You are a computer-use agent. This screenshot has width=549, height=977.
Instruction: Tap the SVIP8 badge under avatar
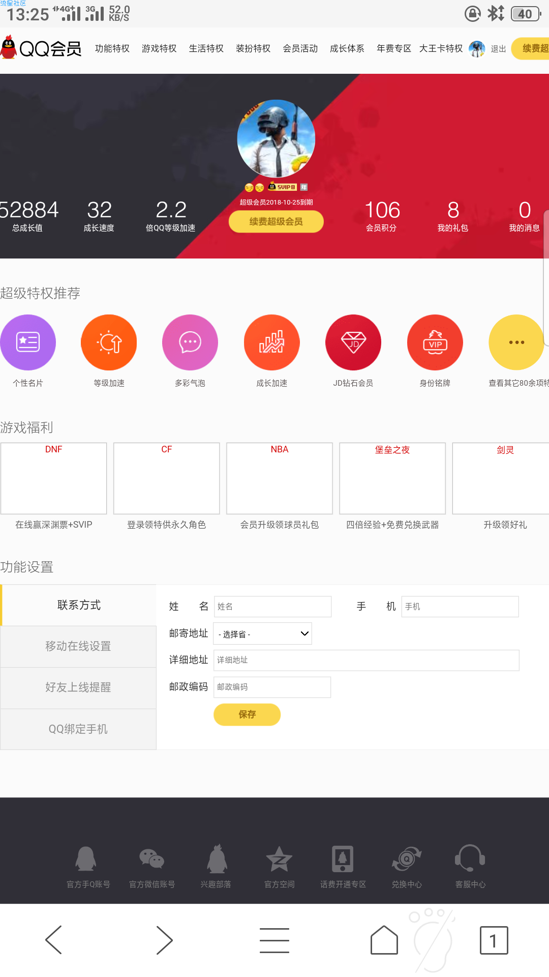coord(282,187)
